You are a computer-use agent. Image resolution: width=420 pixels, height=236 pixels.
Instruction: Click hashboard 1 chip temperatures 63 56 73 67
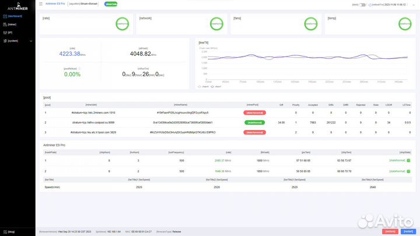[344, 161]
